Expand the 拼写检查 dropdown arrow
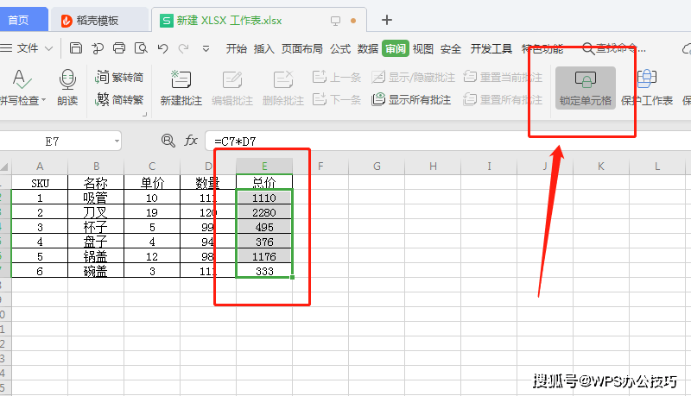This screenshot has height=396, width=691. pos(44,100)
